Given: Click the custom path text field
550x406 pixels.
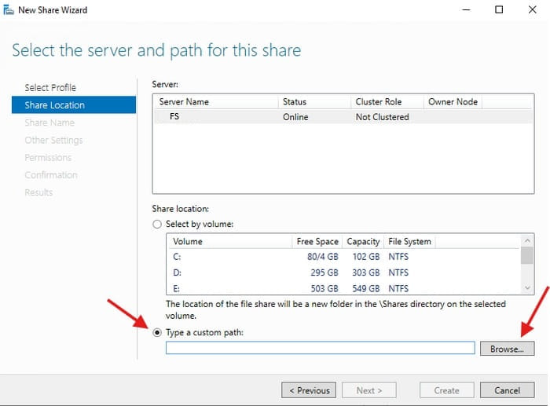Looking at the screenshot, I should coord(321,348).
